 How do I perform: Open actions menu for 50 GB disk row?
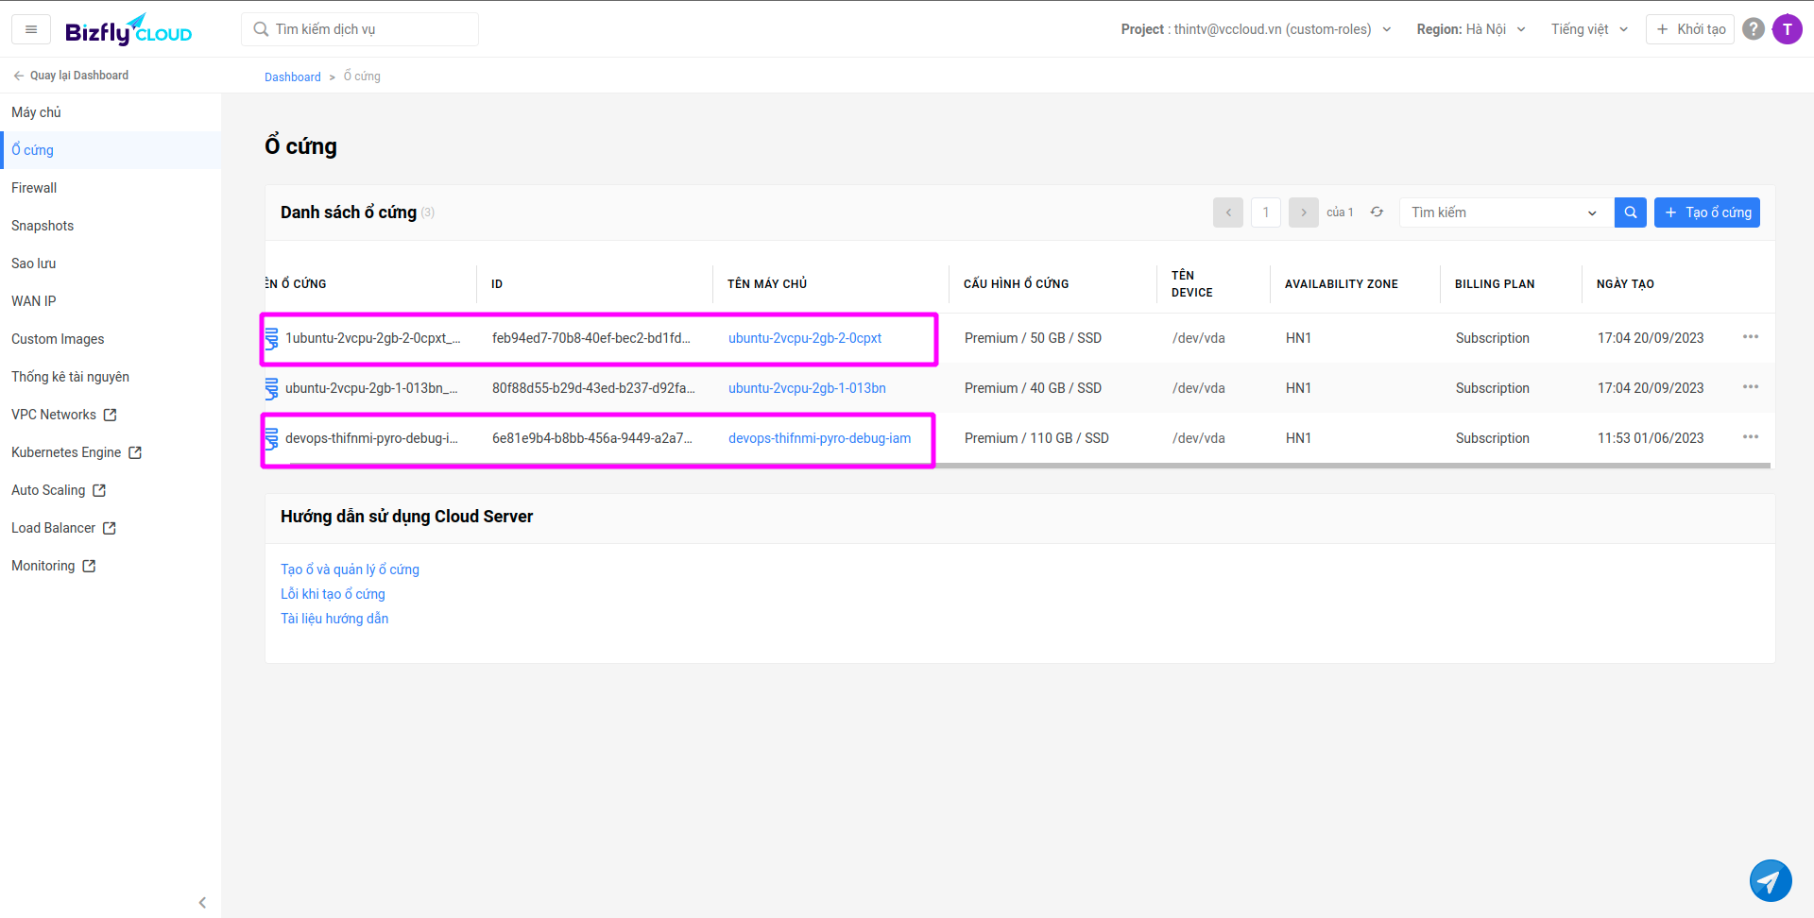[x=1750, y=337]
